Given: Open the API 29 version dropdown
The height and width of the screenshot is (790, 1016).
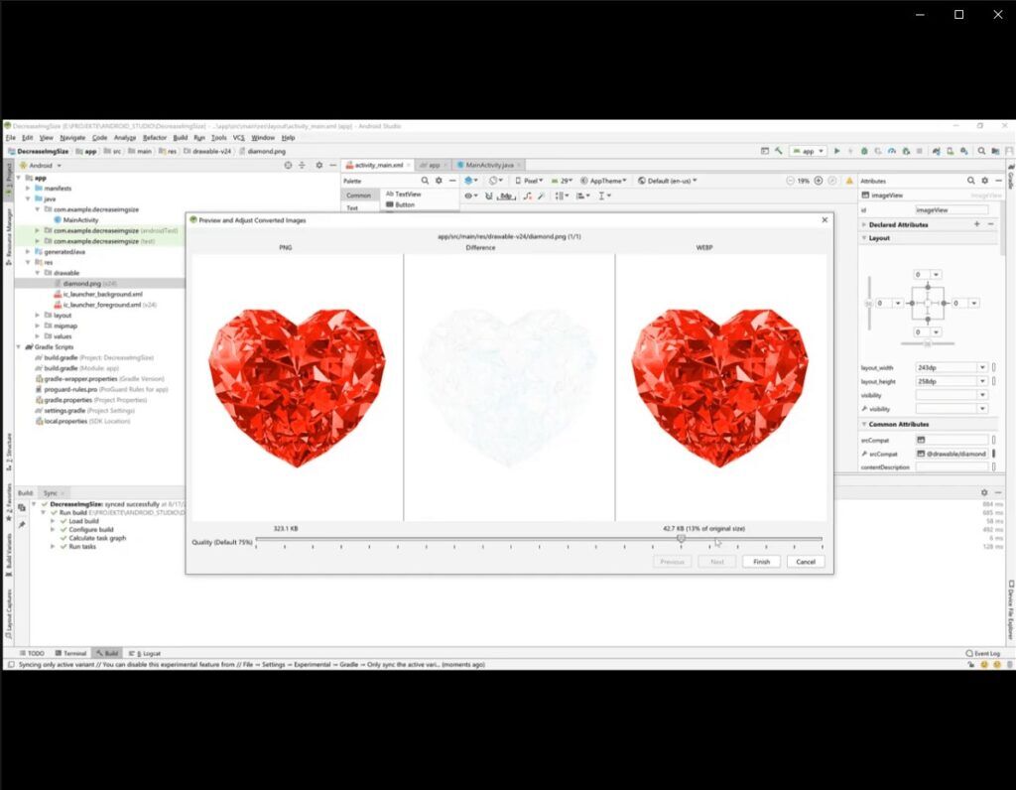Looking at the screenshot, I should 562,181.
